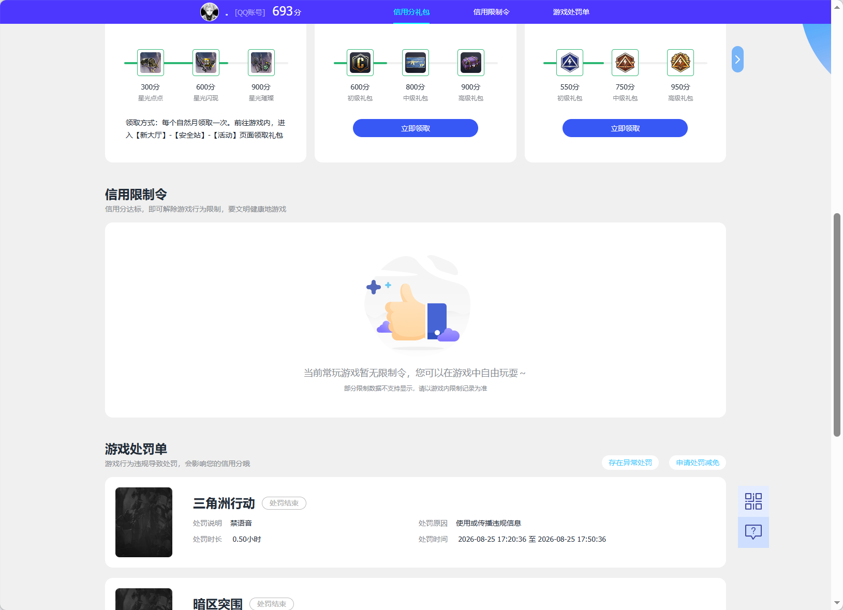Click the 600分 星光闪现 reward icon
The height and width of the screenshot is (610, 843).
tap(206, 63)
